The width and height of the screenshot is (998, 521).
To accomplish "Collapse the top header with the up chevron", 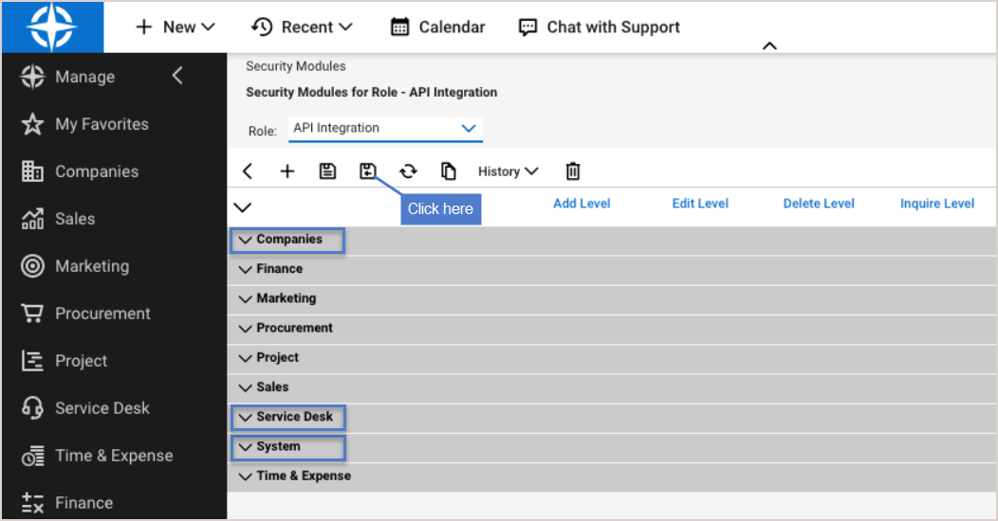I will (x=769, y=45).
